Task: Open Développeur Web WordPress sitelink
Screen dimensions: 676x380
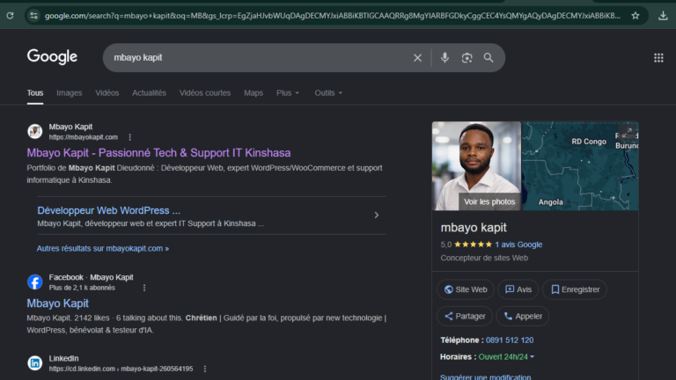Action: pyautogui.click(x=108, y=210)
